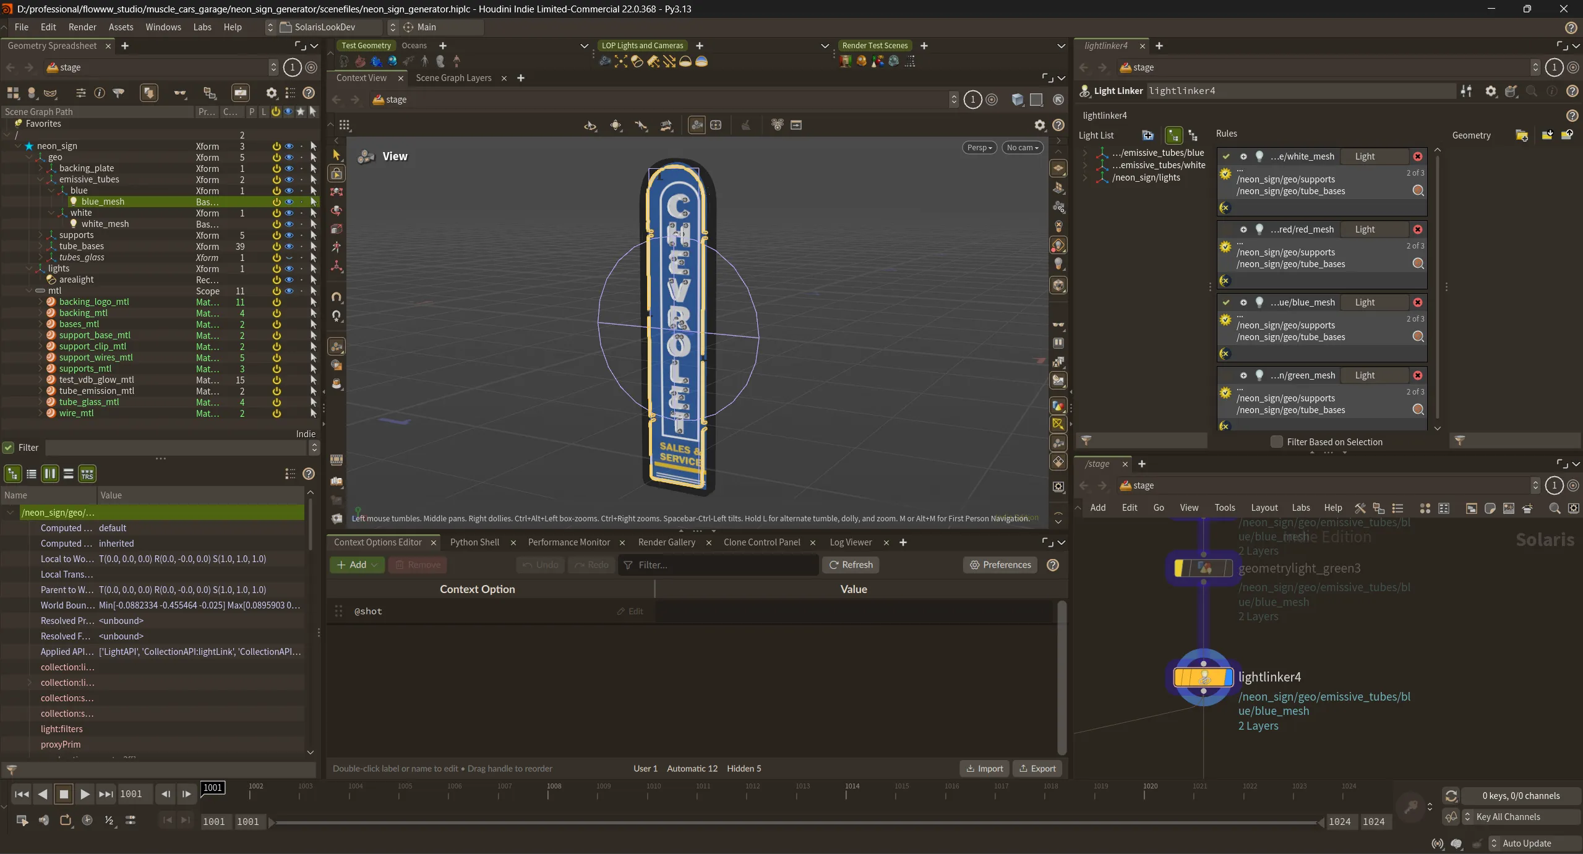Toggle activation power icon for wire_mtl
This screenshot has height=854, width=1583.
[276, 413]
